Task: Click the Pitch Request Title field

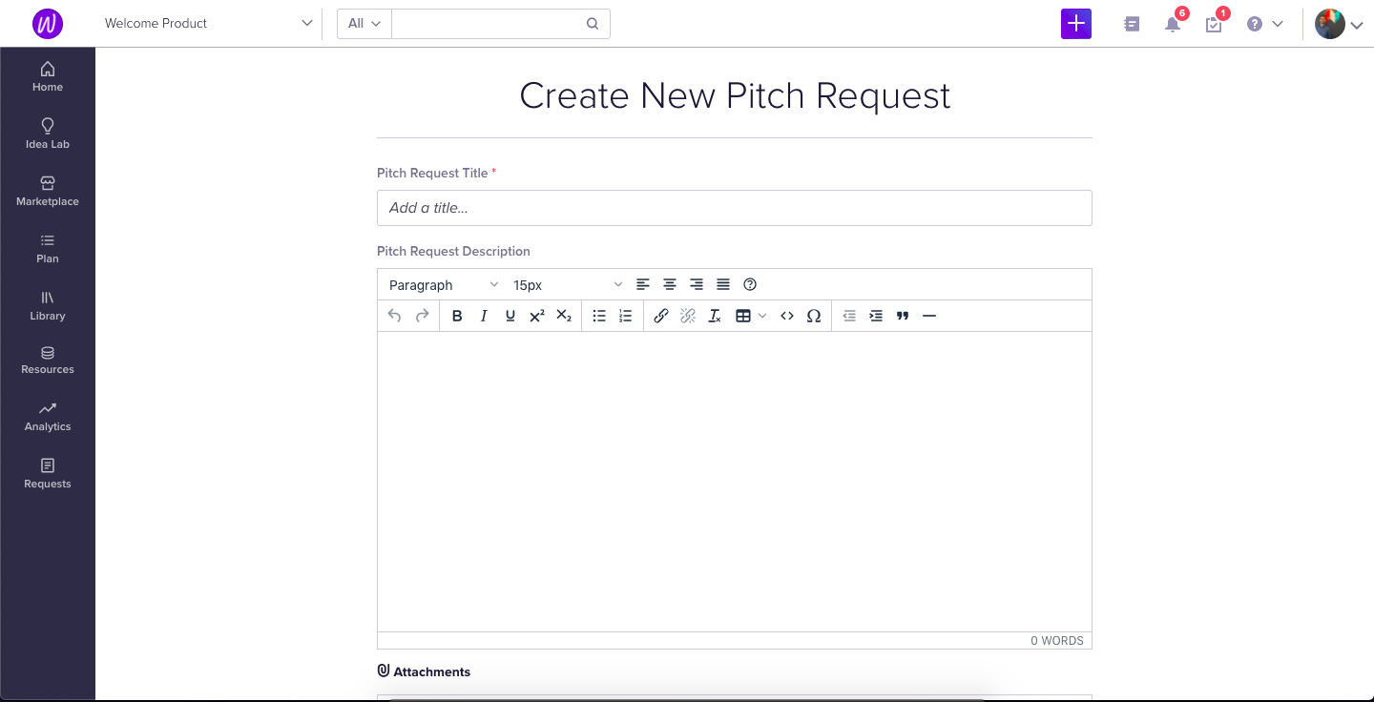Action: [735, 208]
